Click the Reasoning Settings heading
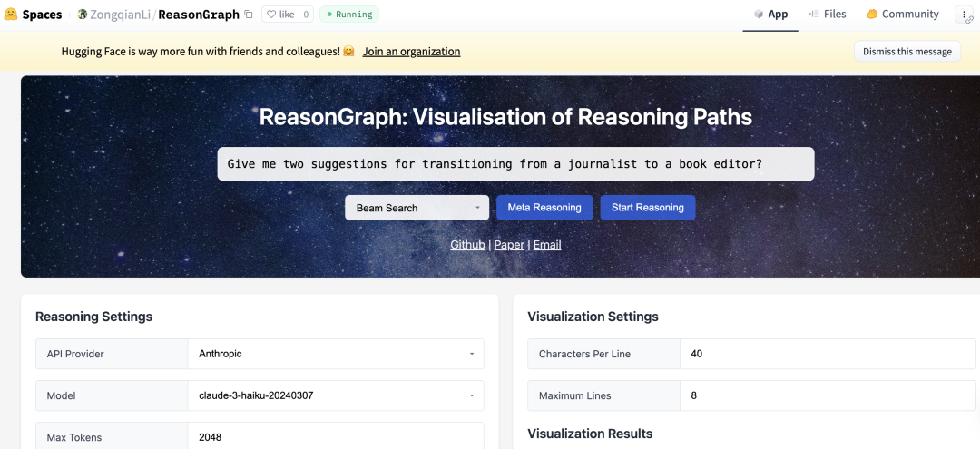 [x=93, y=317]
